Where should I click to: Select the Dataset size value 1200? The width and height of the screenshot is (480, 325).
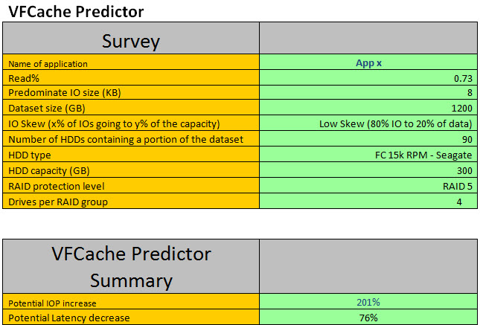point(368,106)
